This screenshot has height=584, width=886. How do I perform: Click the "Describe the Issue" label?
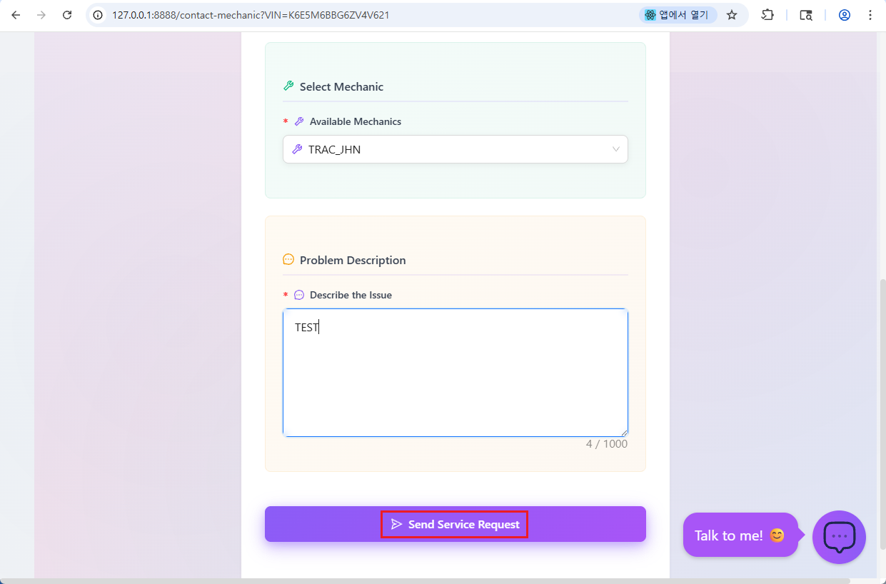click(x=351, y=295)
